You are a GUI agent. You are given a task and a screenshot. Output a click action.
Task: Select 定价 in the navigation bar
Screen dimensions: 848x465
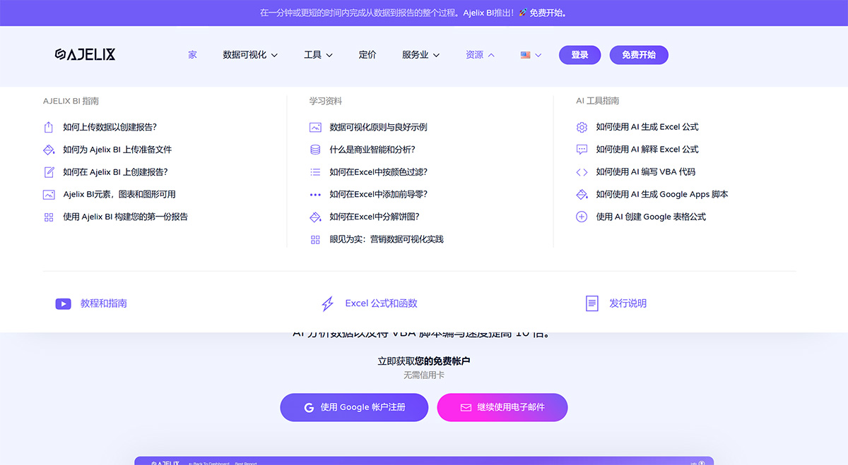[x=367, y=54]
